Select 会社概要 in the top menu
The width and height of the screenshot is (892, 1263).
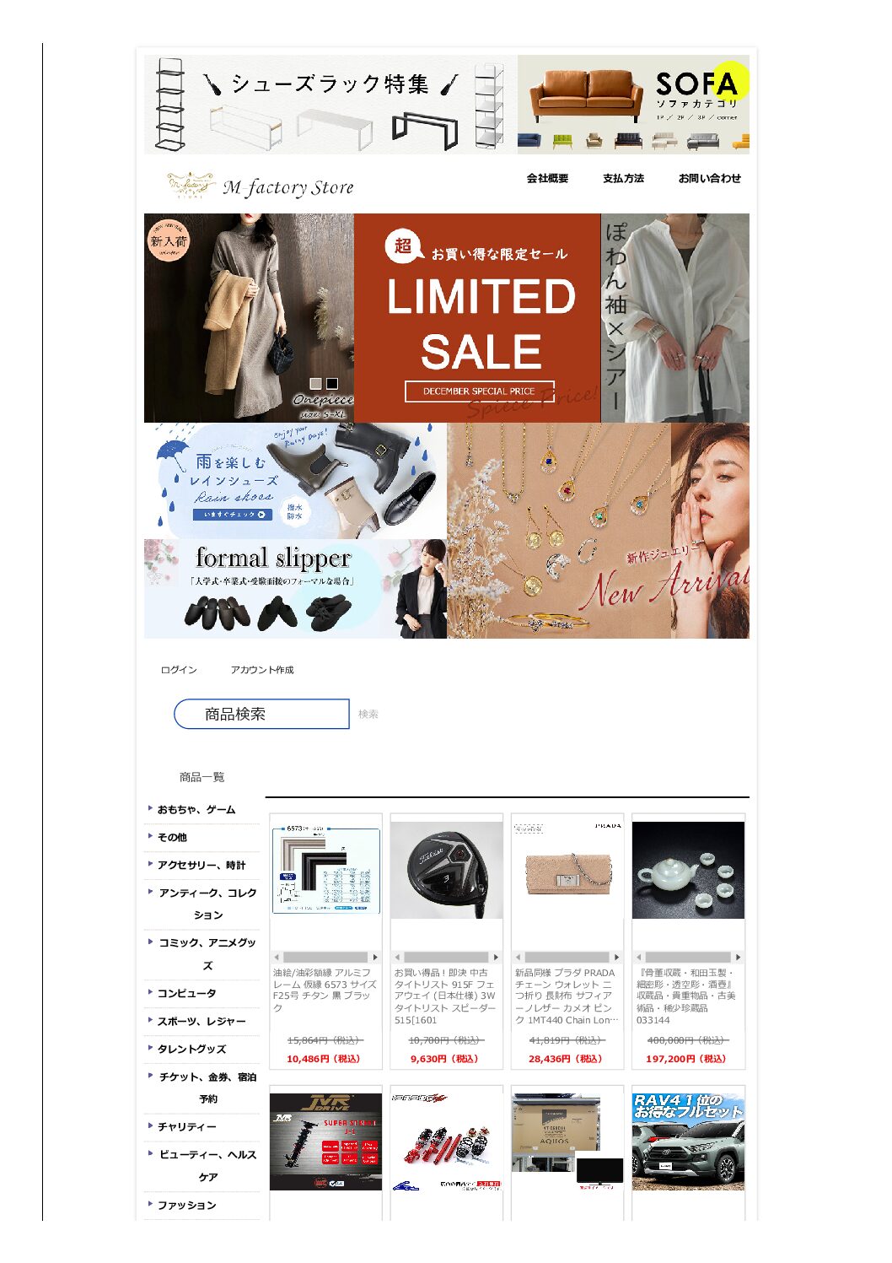pos(548,178)
